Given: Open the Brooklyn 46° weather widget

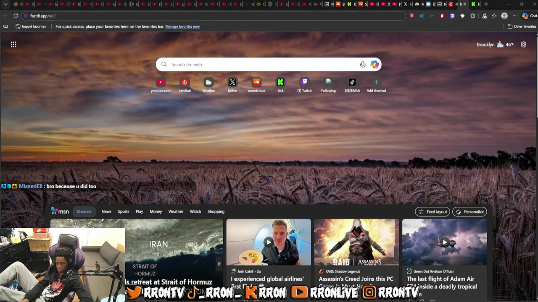Looking at the screenshot, I should point(495,44).
